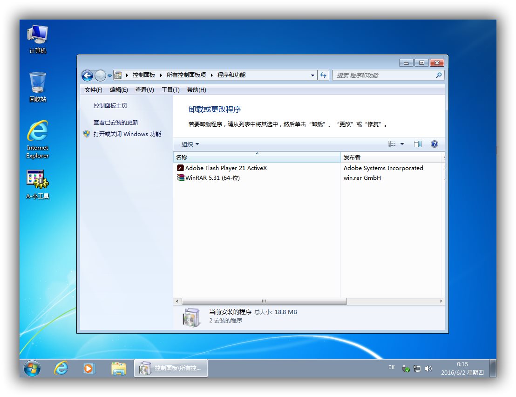
Task: Open recent pages dropdown beside navigation arrows
Action: [x=109, y=75]
